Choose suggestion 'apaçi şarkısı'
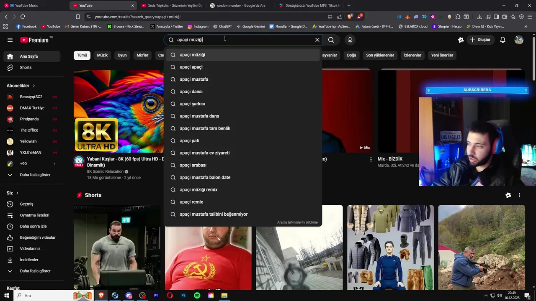This screenshot has width=536, height=301. click(x=243, y=104)
